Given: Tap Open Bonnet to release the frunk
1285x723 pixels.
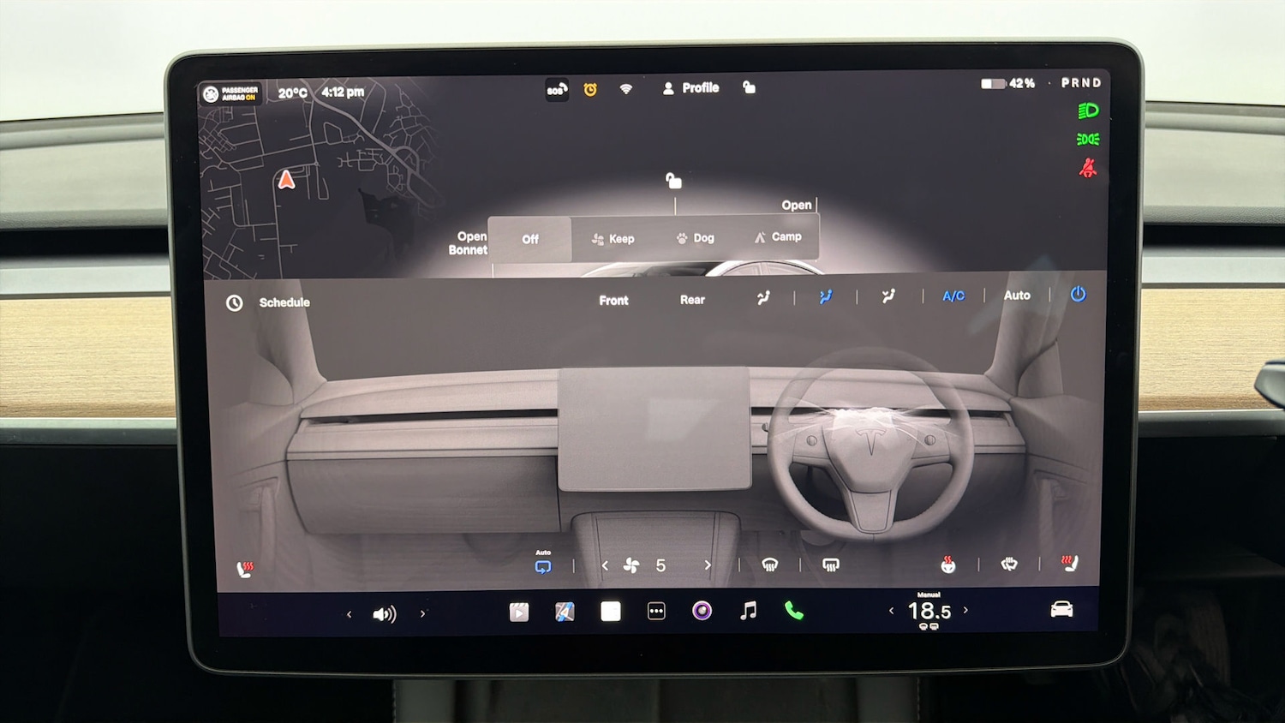Looking at the screenshot, I should [x=468, y=242].
